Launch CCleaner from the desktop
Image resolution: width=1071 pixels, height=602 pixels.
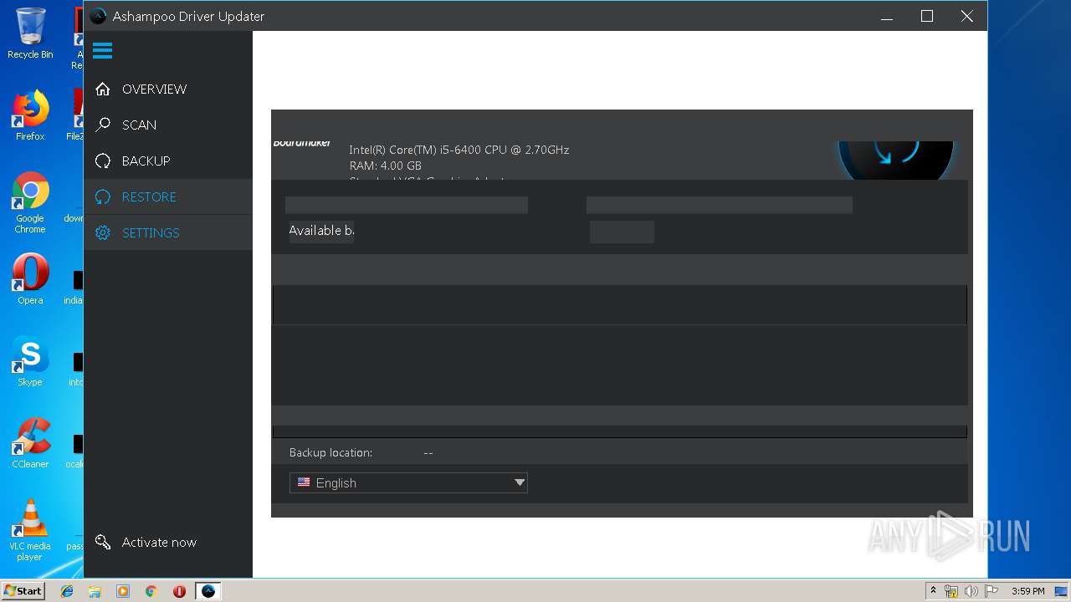(x=30, y=443)
